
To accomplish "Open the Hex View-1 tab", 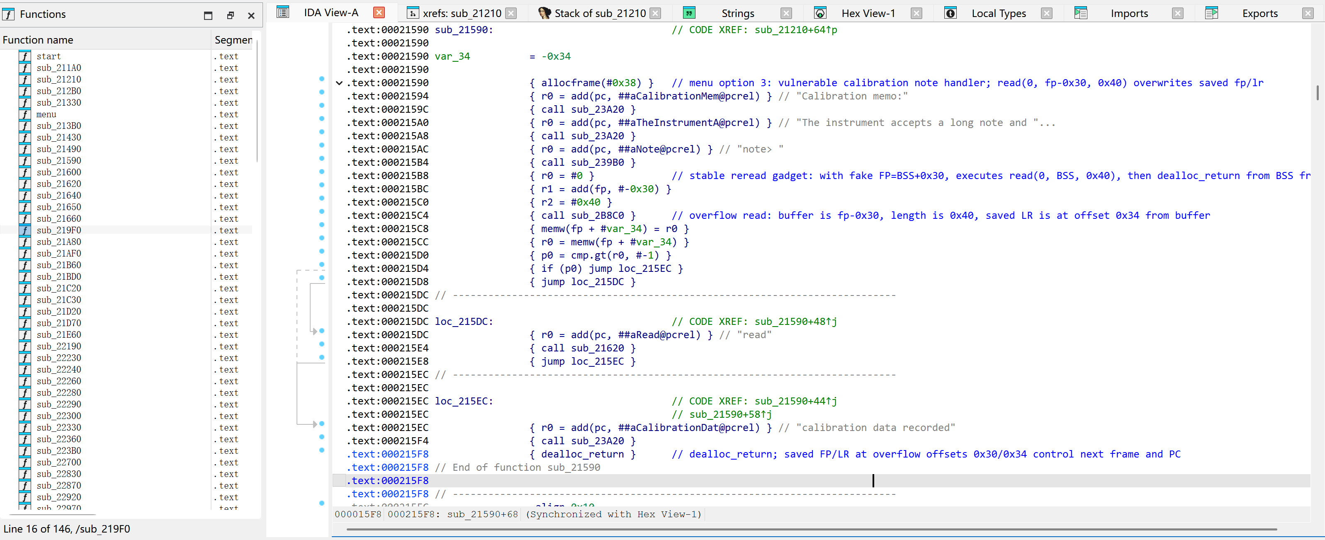I will 868,13.
